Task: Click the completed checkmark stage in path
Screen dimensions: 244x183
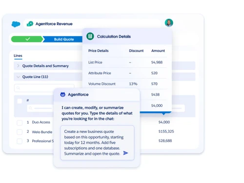Action: [x=27, y=39]
